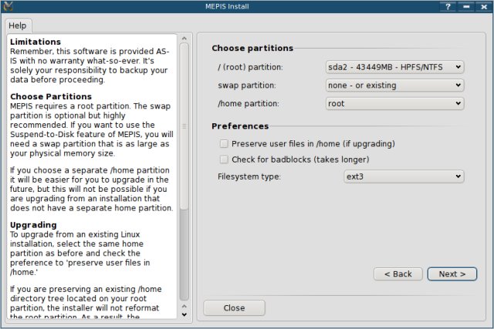Minimize the MEPIS Install window
This screenshot has height=329, width=494.
[x=466, y=6]
